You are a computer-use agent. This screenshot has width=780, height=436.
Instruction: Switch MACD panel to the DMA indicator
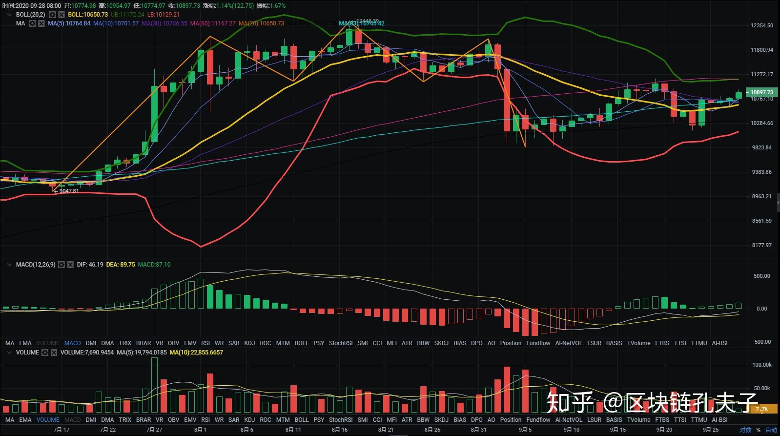click(107, 343)
